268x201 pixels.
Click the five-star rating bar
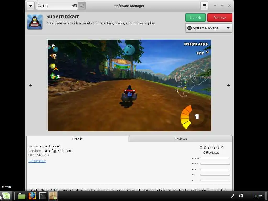point(215,158)
